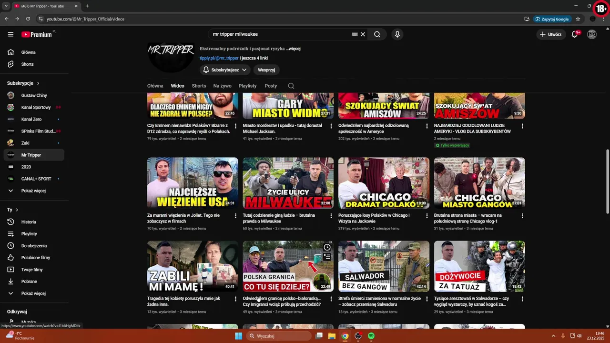Reload the page with browser refresh

pyautogui.click(x=28, y=19)
